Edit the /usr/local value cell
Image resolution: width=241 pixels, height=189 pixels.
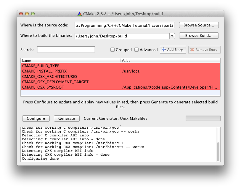pos(170,71)
